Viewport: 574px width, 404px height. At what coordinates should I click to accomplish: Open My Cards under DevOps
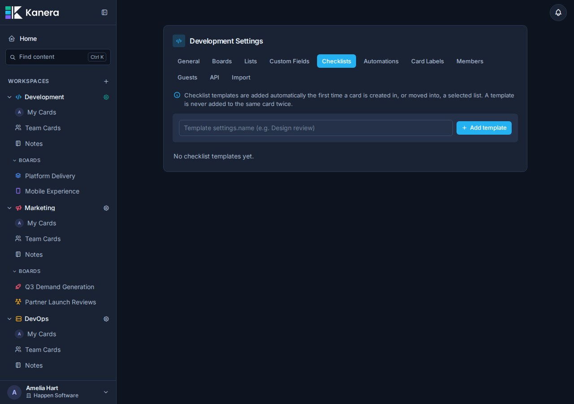coord(42,334)
